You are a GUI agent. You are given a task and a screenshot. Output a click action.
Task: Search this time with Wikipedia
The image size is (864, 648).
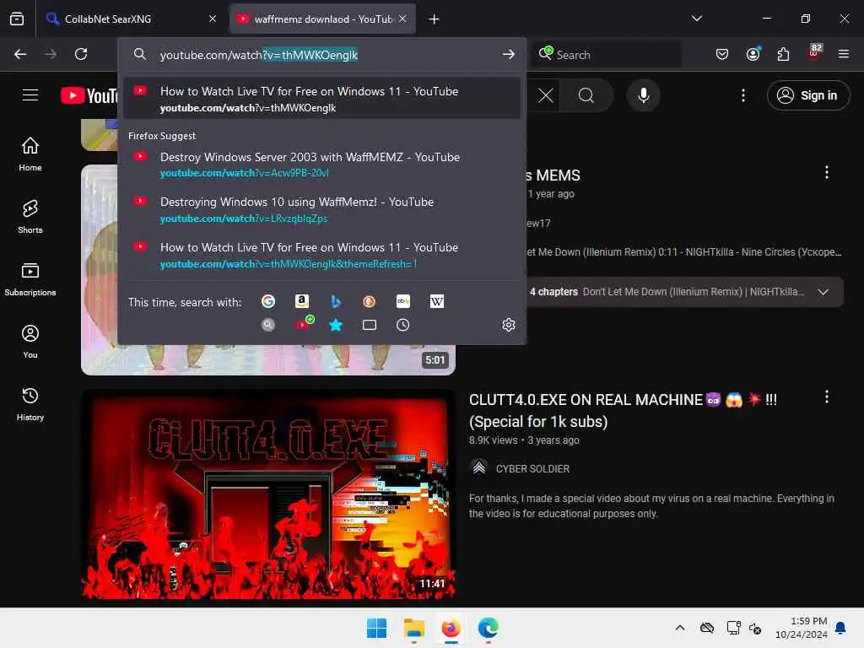[436, 301]
